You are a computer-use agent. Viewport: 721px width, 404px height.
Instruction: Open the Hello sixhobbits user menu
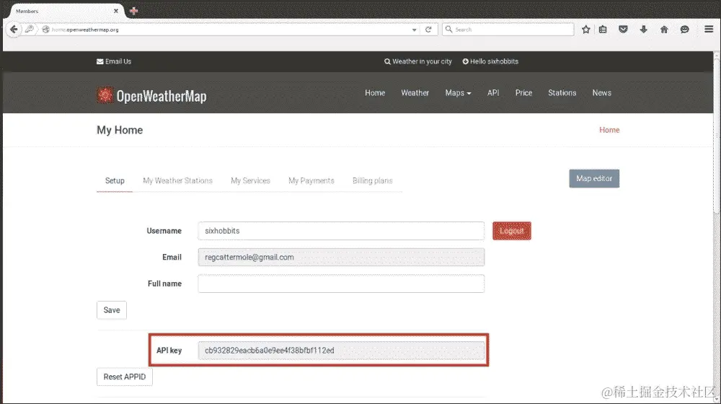(x=490, y=61)
